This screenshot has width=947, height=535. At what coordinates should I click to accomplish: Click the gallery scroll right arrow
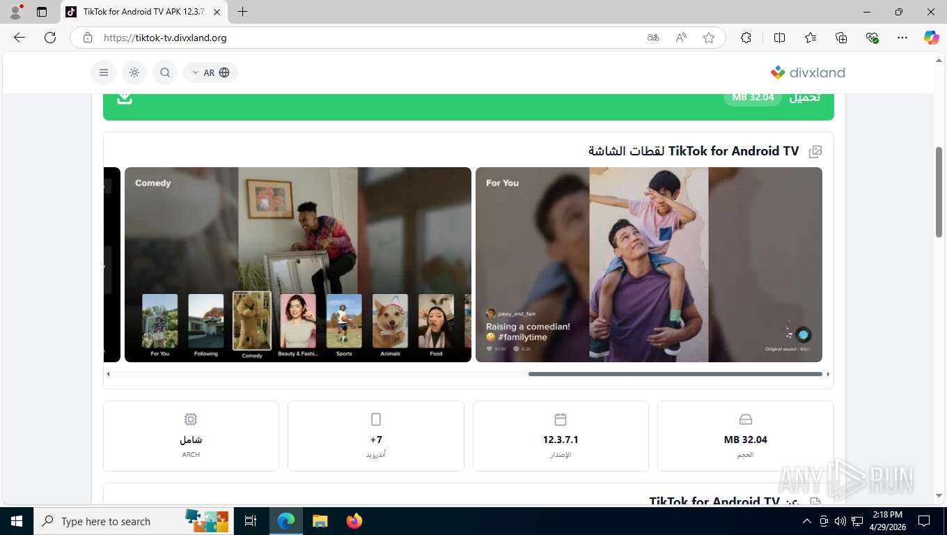point(828,374)
